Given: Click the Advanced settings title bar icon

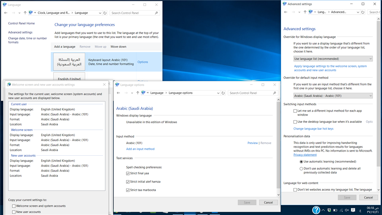Looking at the screenshot, I should 285,4.
